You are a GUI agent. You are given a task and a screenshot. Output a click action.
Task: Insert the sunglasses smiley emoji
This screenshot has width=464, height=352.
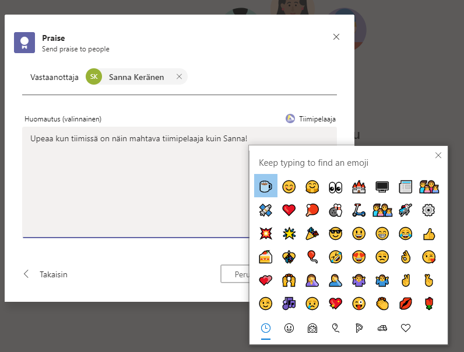pos(335,233)
